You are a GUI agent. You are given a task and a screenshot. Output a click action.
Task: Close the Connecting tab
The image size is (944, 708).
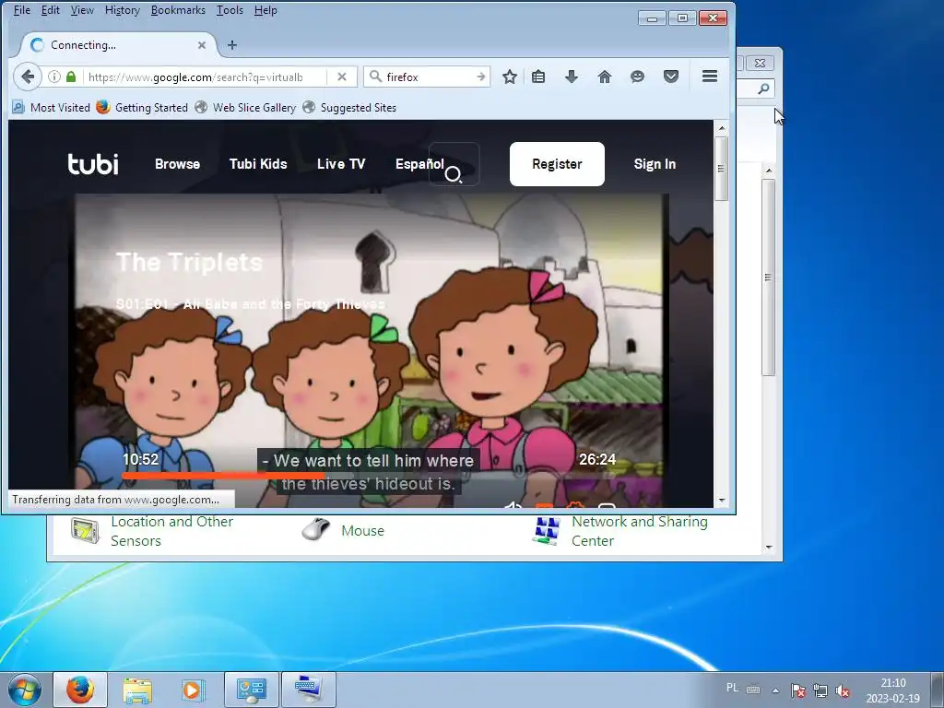coord(202,45)
